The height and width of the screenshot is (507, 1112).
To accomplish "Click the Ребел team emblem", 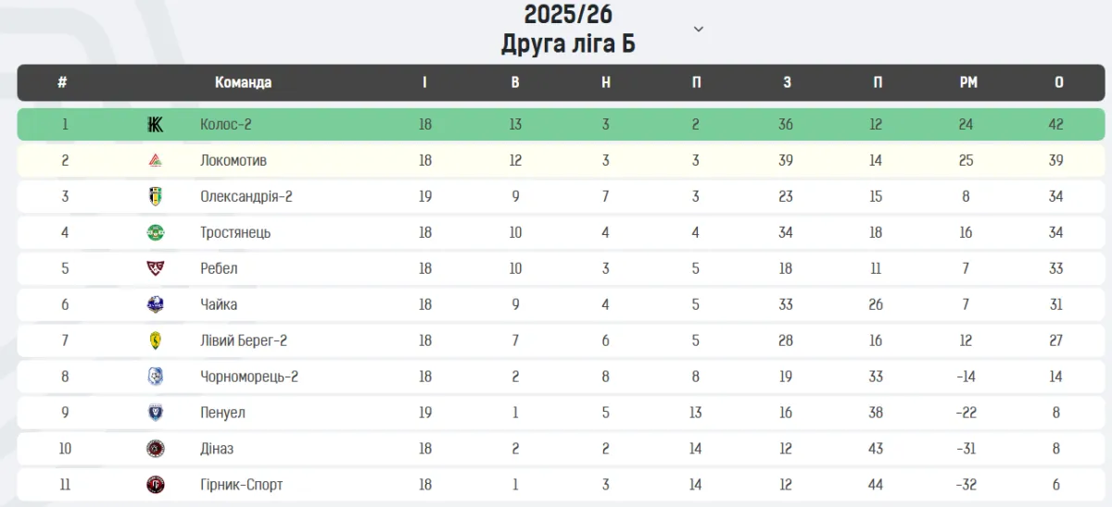I will point(156,268).
